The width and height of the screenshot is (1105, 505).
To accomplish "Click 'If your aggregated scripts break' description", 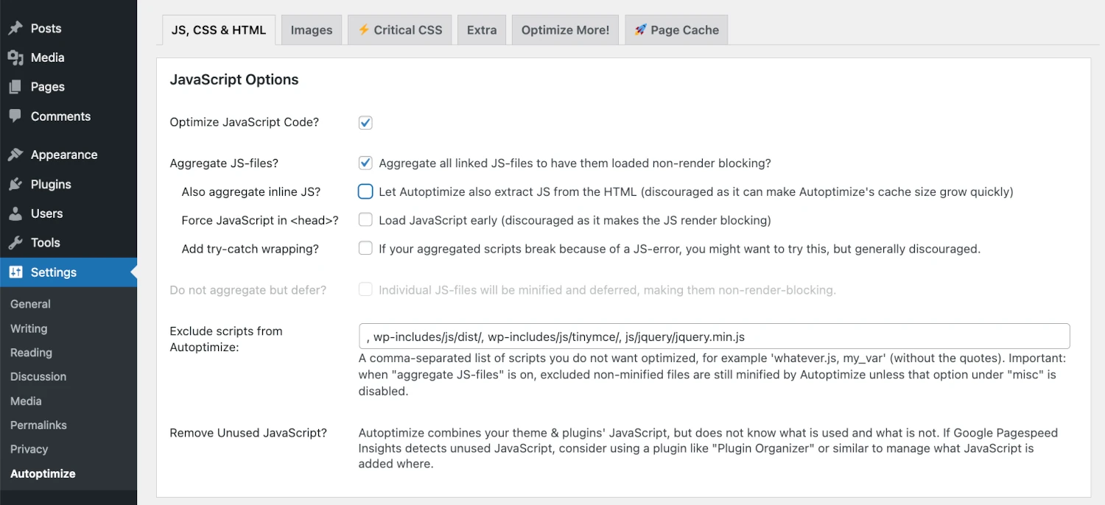I will coord(679,249).
